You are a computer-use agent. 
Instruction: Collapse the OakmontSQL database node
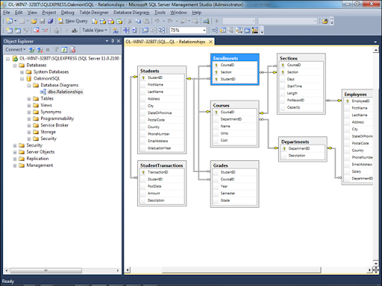(22, 79)
